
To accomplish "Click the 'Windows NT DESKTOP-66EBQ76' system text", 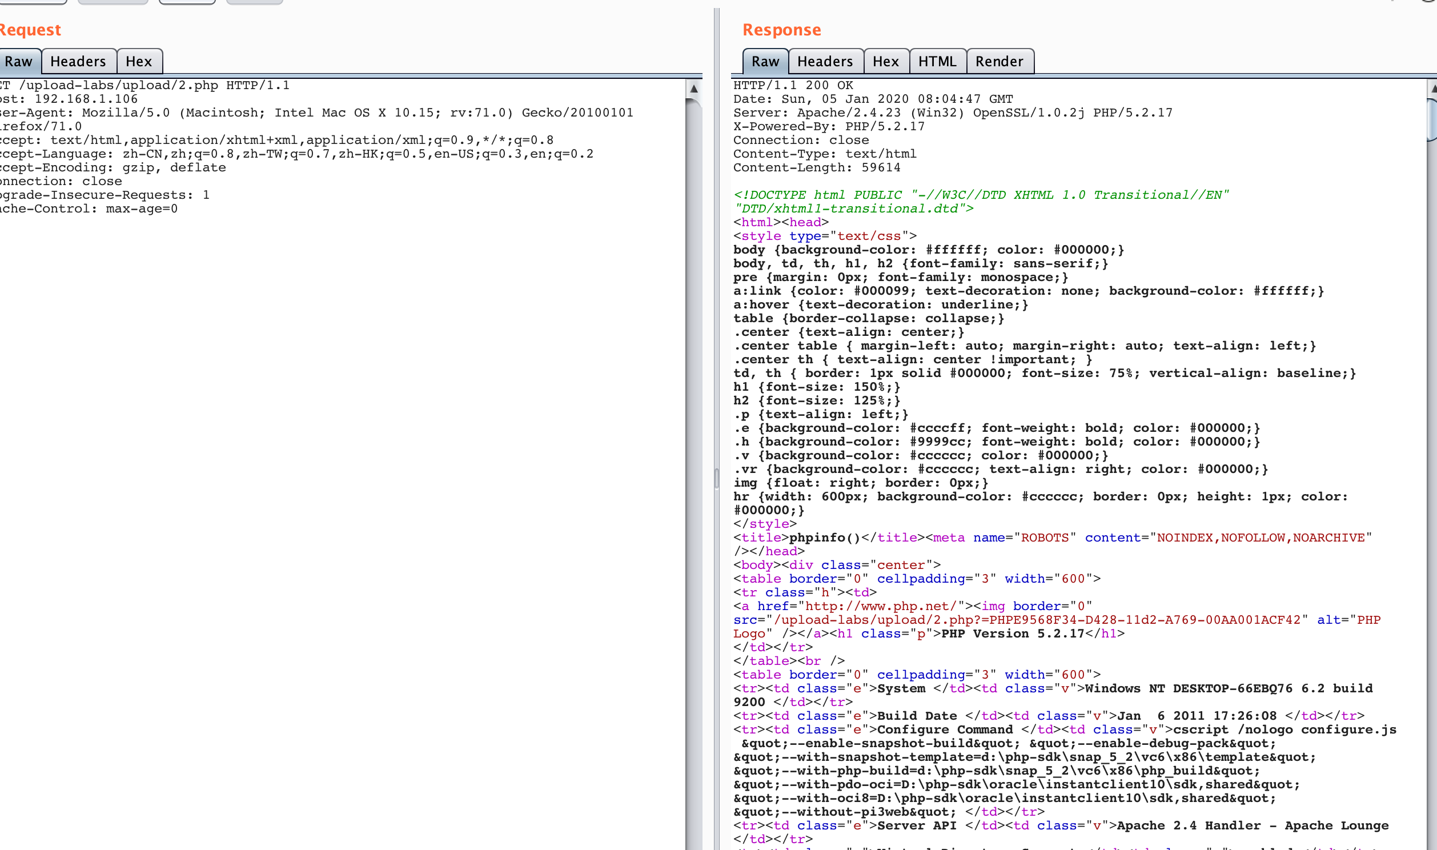I will [1189, 689].
